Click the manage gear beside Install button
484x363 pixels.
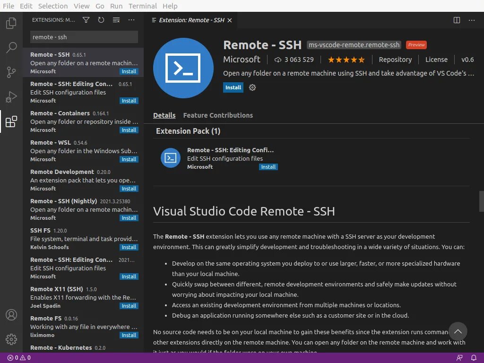point(252,87)
